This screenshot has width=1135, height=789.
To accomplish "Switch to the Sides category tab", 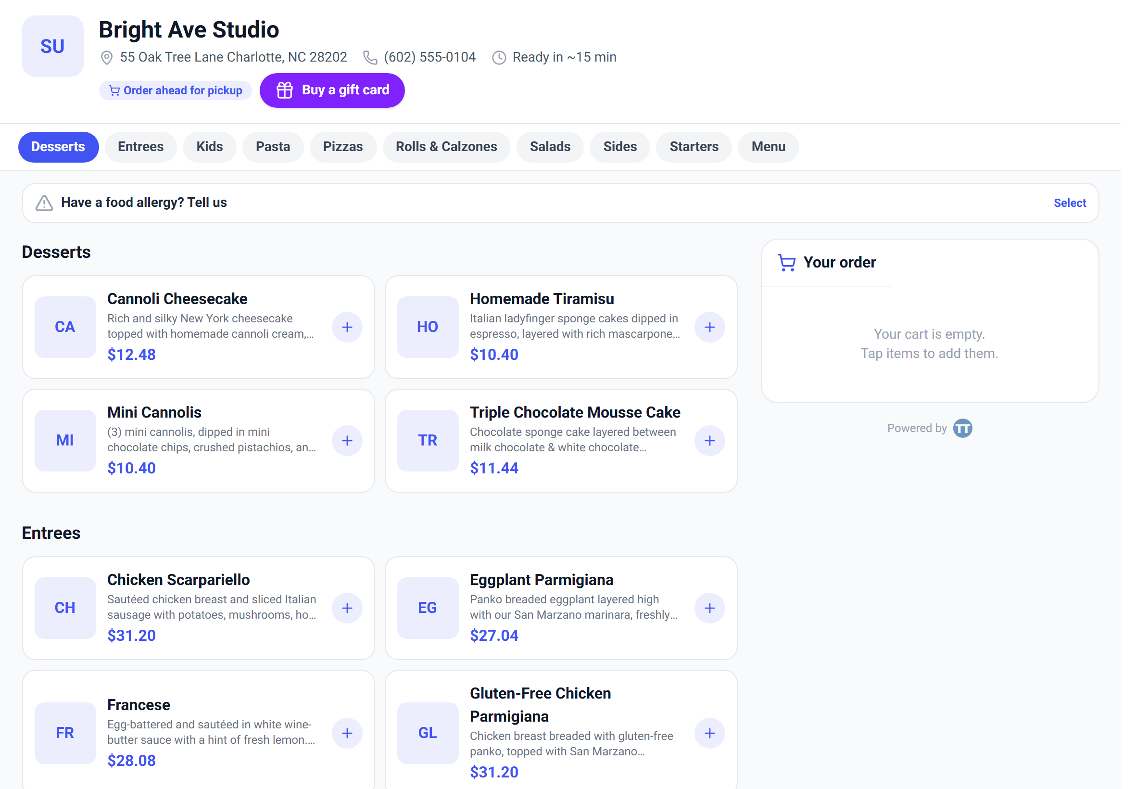I will (x=619, y=147).
